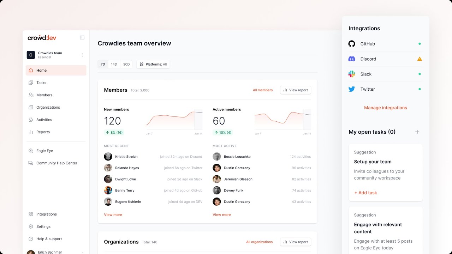The width and height of the screenshot is (452, 254).
Task: Open the Crowdies team workspace options menu
Action: pos(82,55)
